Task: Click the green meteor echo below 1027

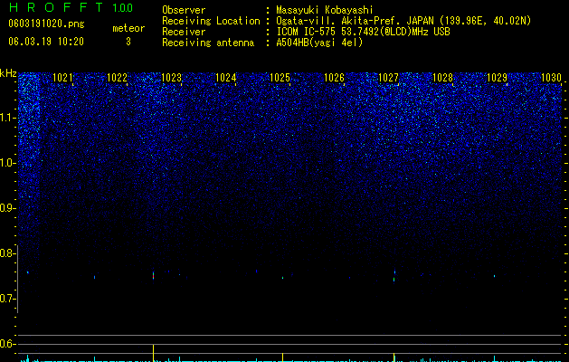Action: coord(394,280)
